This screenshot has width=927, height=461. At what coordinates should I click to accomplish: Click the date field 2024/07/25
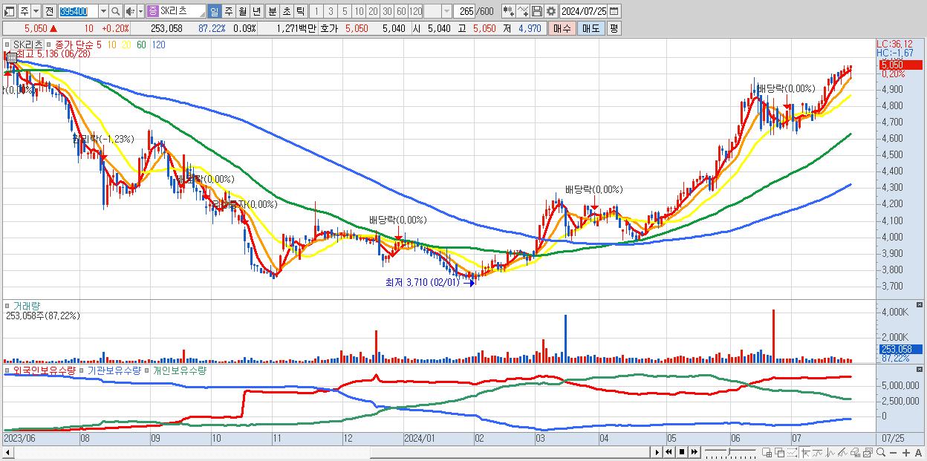(584, 12)
